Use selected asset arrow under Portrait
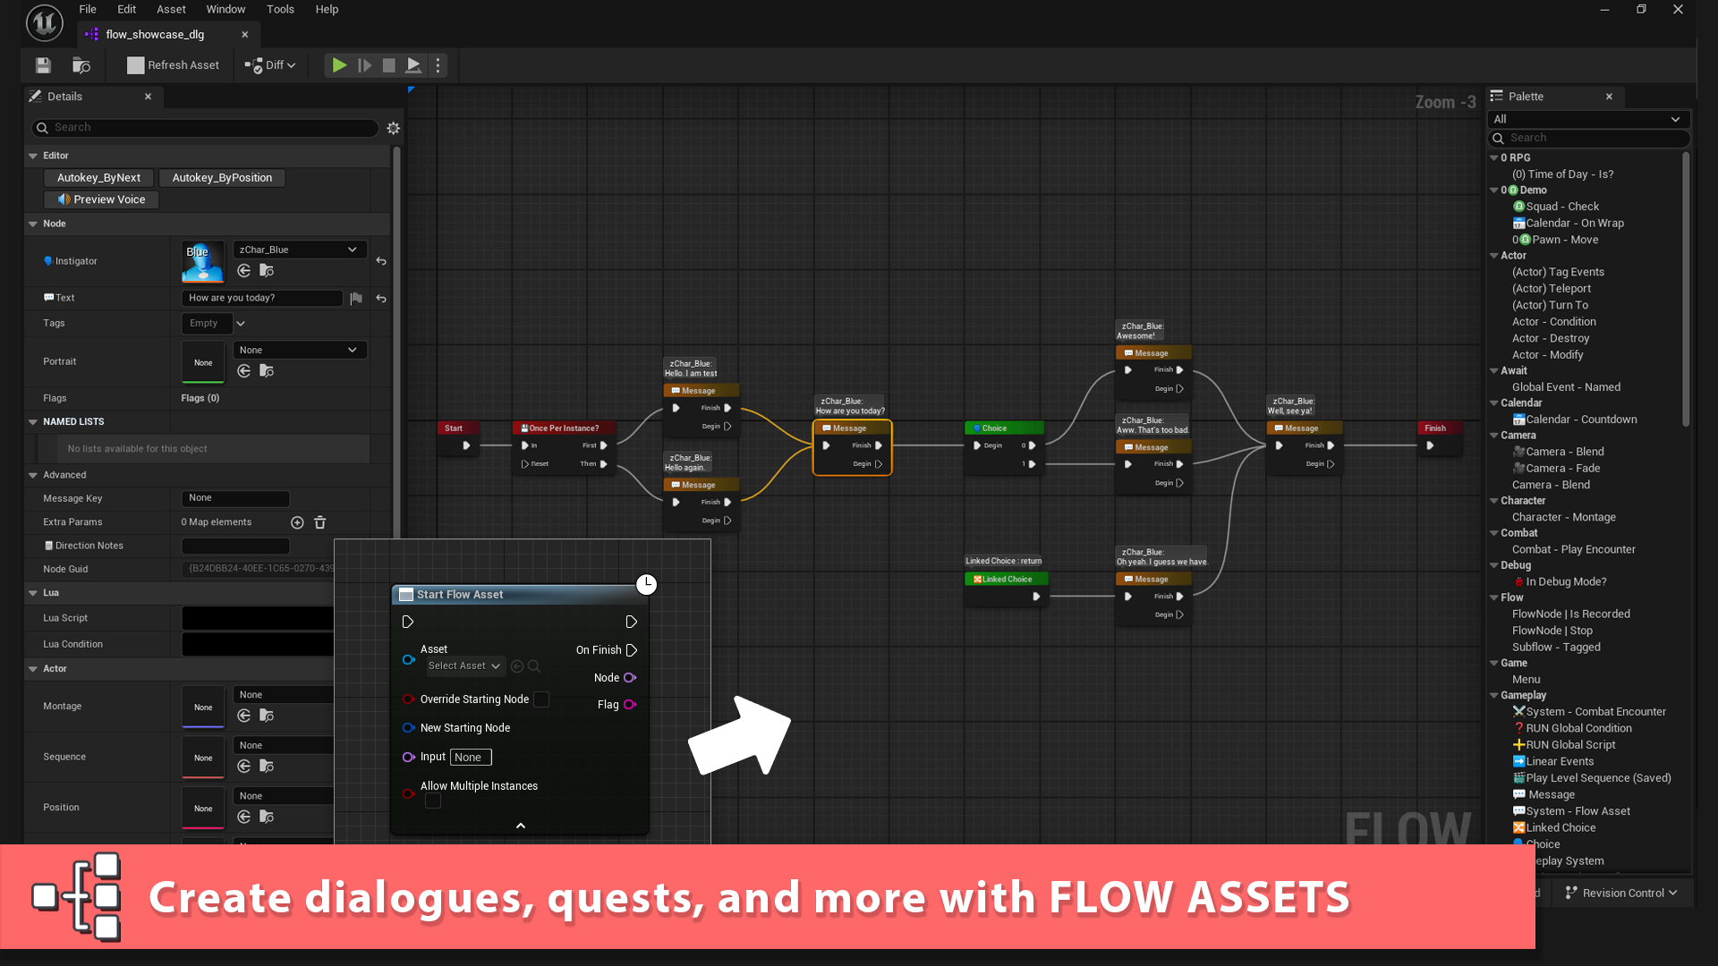 pyautogui.click(x=244, y=370)
